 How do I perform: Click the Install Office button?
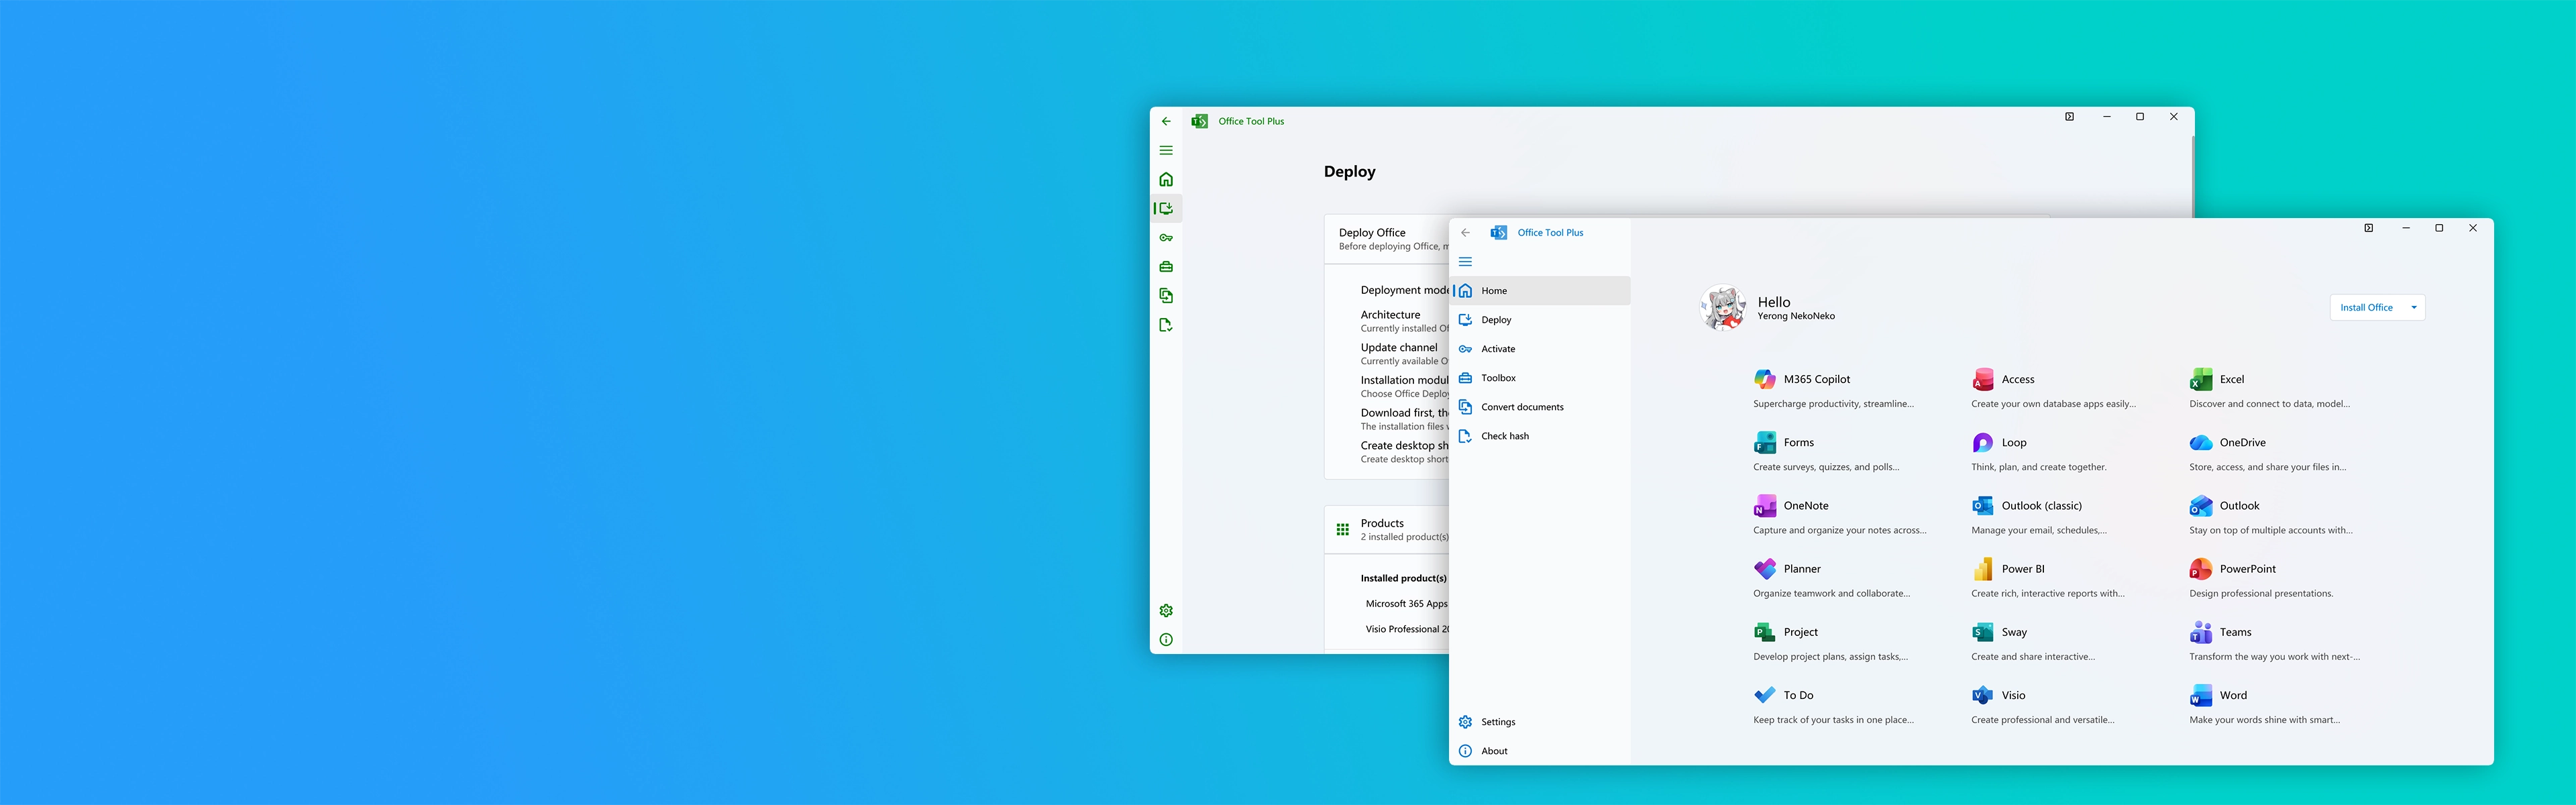coord(2366,307)
